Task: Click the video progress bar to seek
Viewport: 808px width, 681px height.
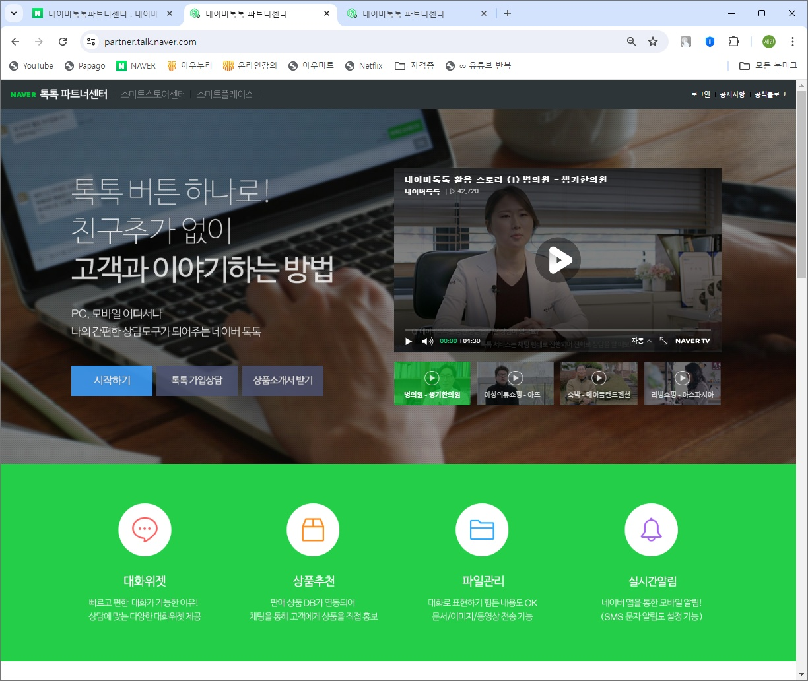Action: click(x=558, y=327)
